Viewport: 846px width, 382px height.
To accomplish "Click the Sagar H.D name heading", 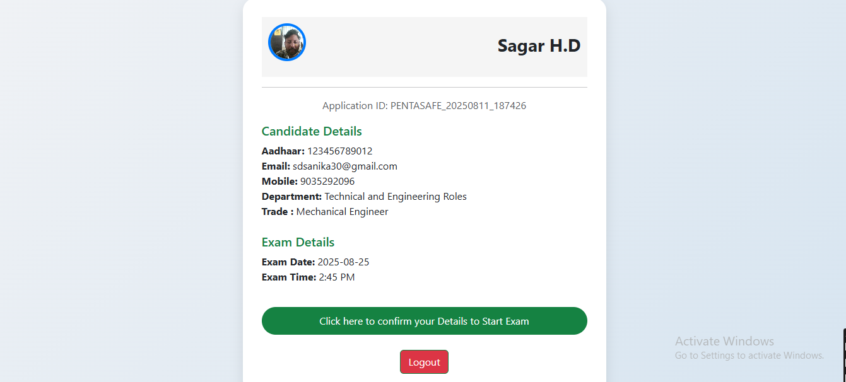I will (539, 46).
